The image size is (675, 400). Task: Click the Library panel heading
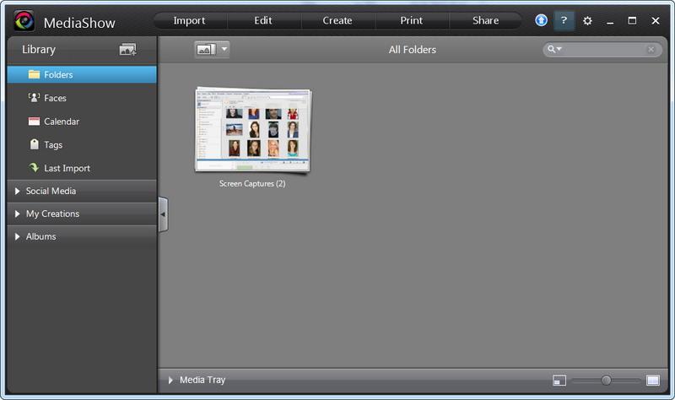[x=39, y=50]
